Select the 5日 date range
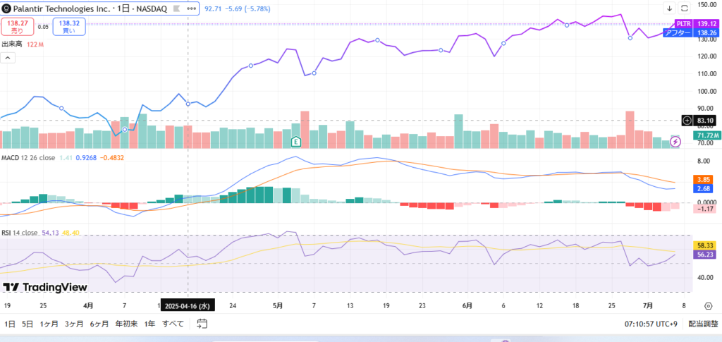The height and width of the screenshot is (342, 722). point(27,324)
